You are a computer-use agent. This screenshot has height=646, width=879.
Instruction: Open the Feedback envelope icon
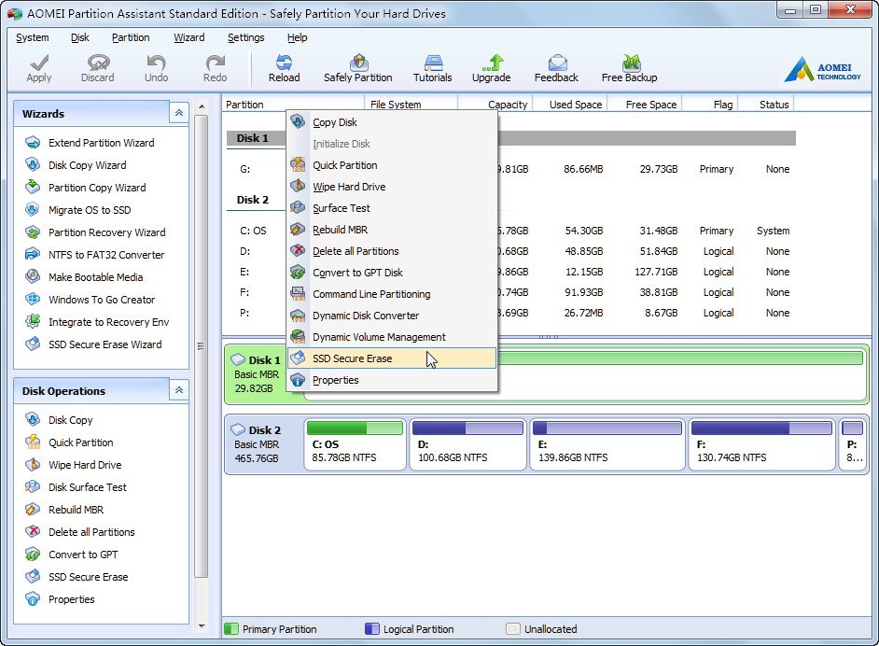tap(556, 67)
